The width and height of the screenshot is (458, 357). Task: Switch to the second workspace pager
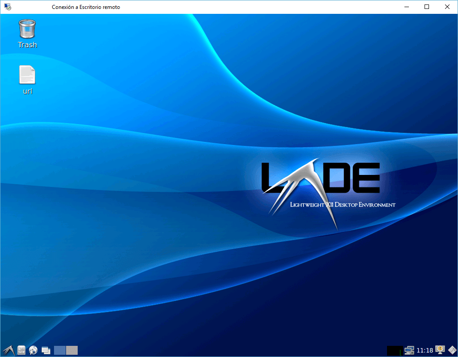(x=72, y=350)
